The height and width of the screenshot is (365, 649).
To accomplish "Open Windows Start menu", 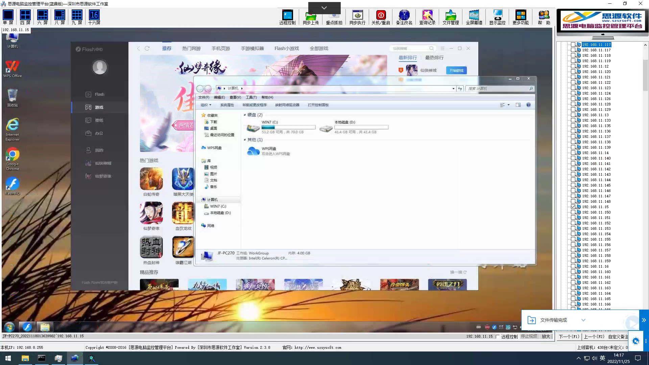I will tap(8, 358).
